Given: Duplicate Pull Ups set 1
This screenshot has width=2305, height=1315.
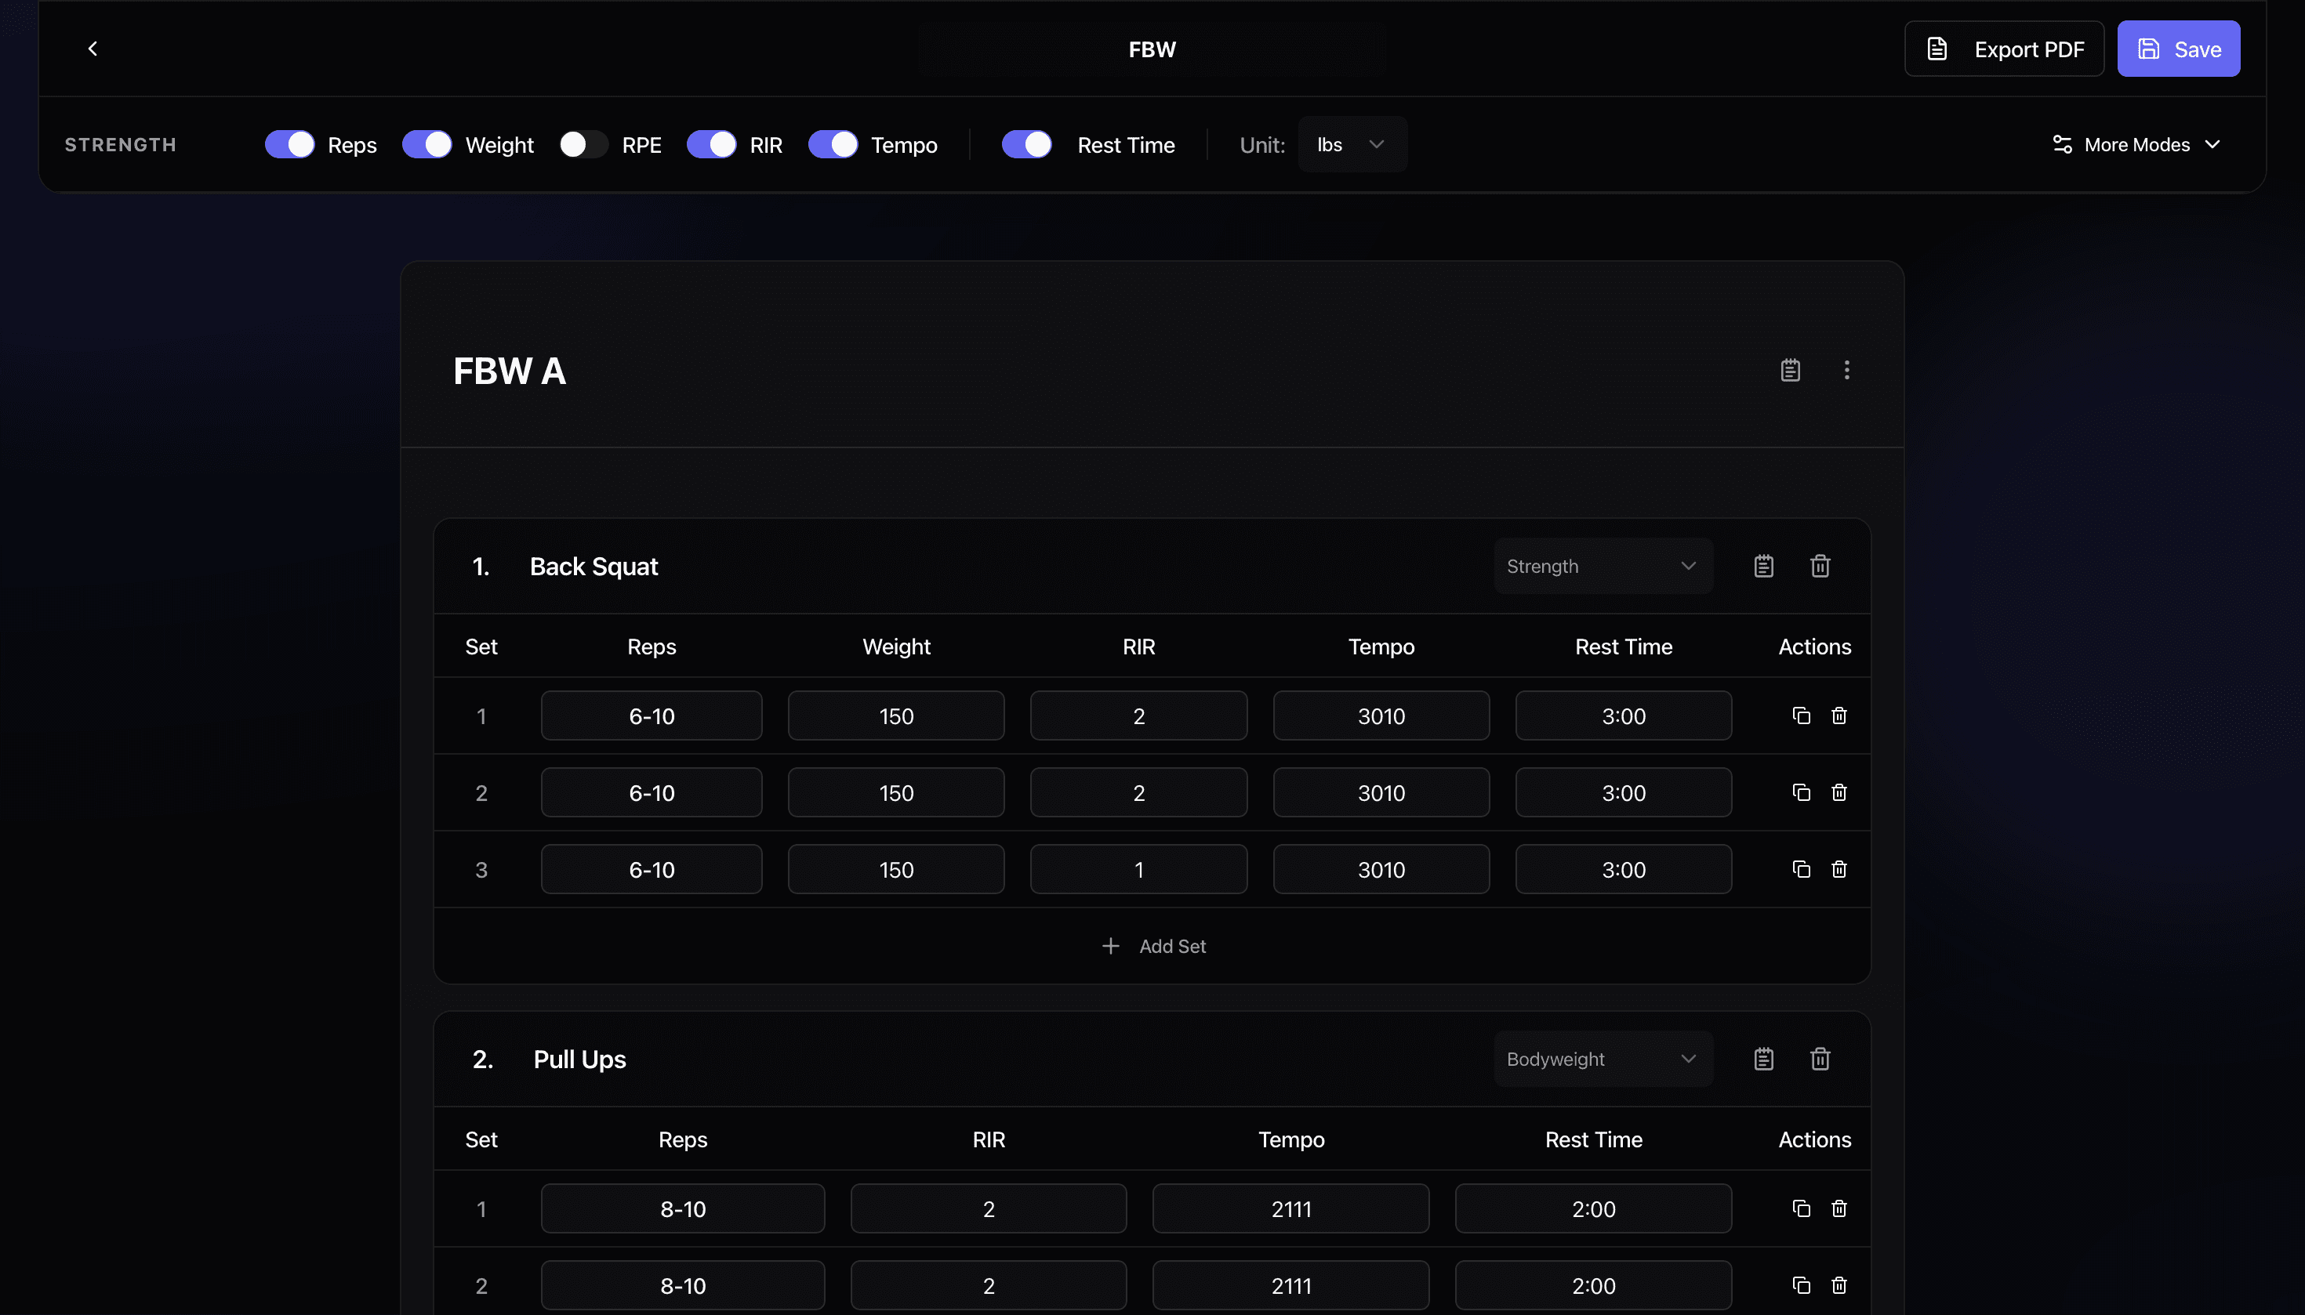Looking at the screenshot, I should click(1801, 1209).
